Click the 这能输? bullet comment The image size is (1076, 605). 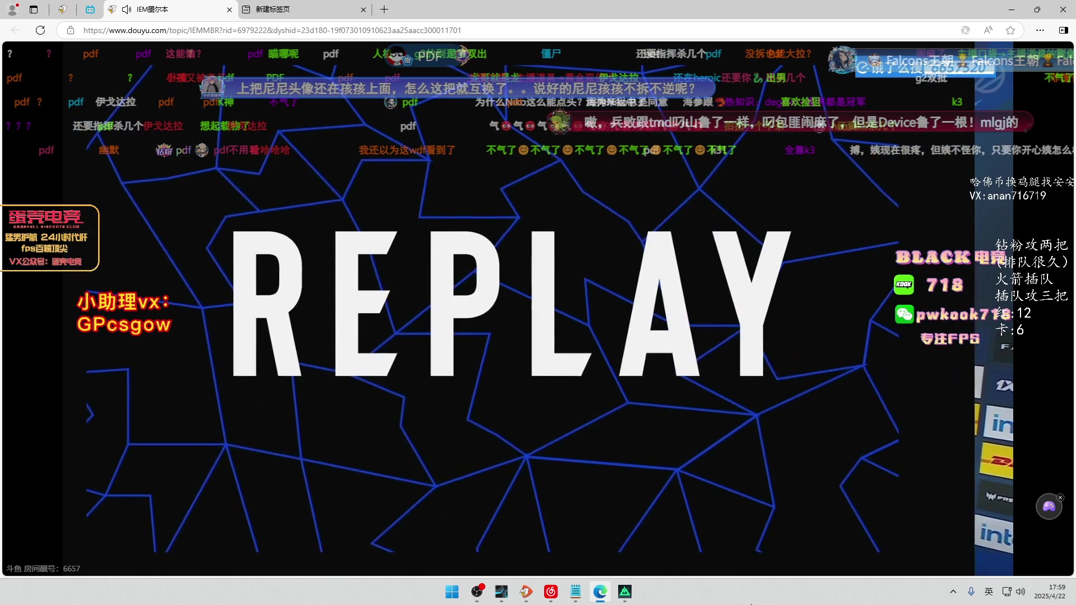(x=183, y=54)
